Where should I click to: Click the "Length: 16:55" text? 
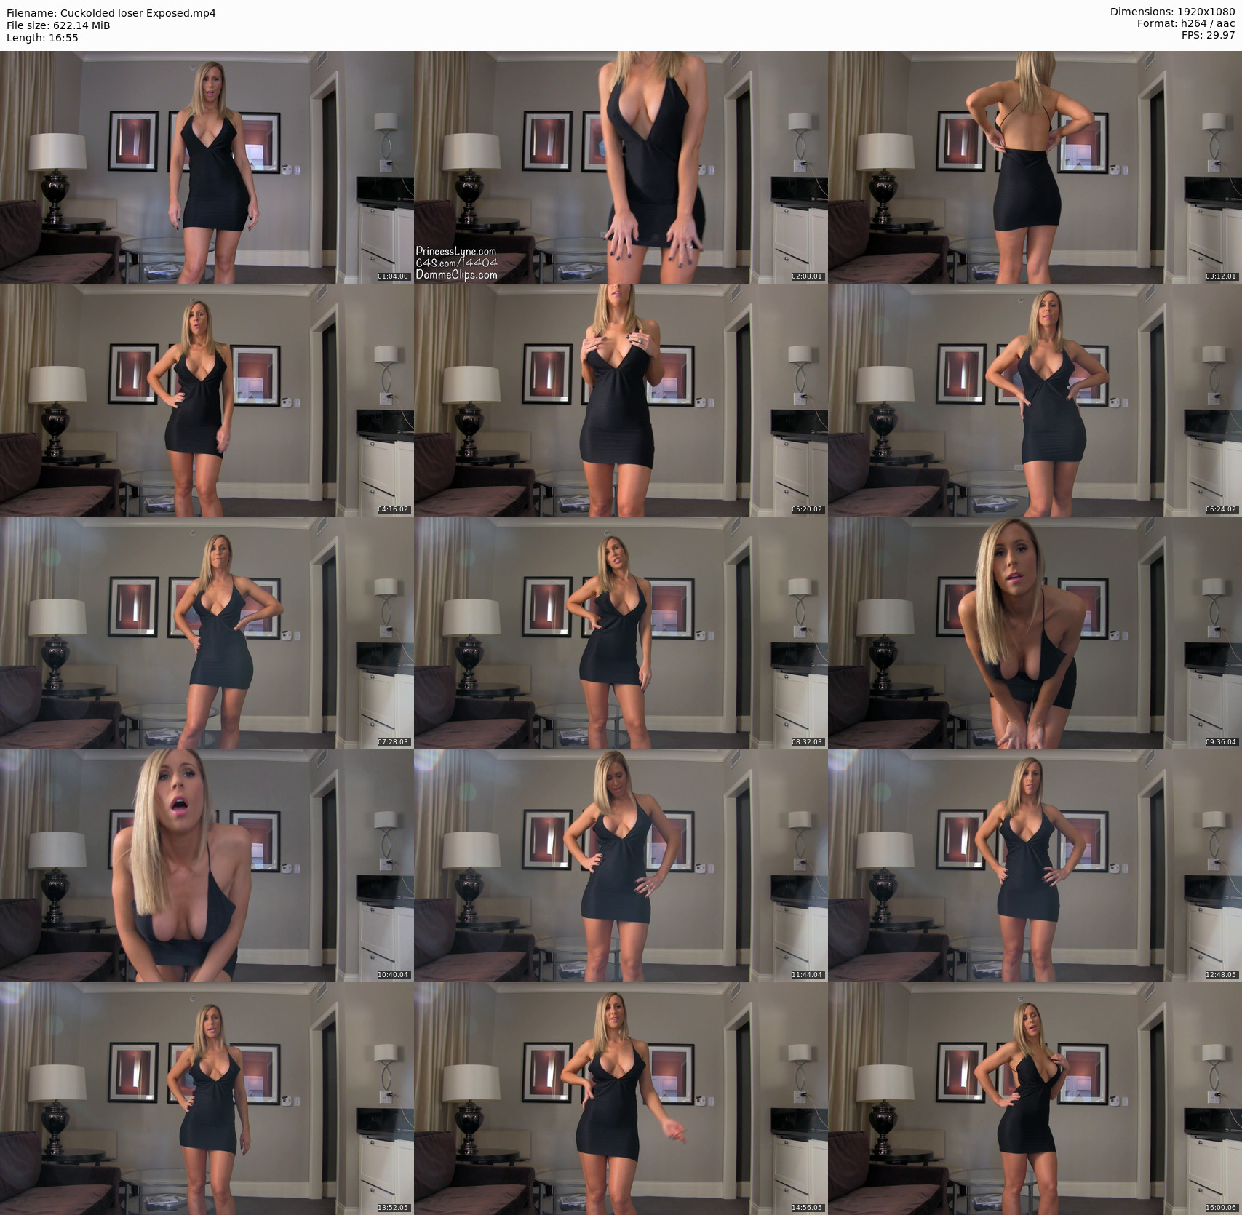pyautogui.click(x=42, y=38)
